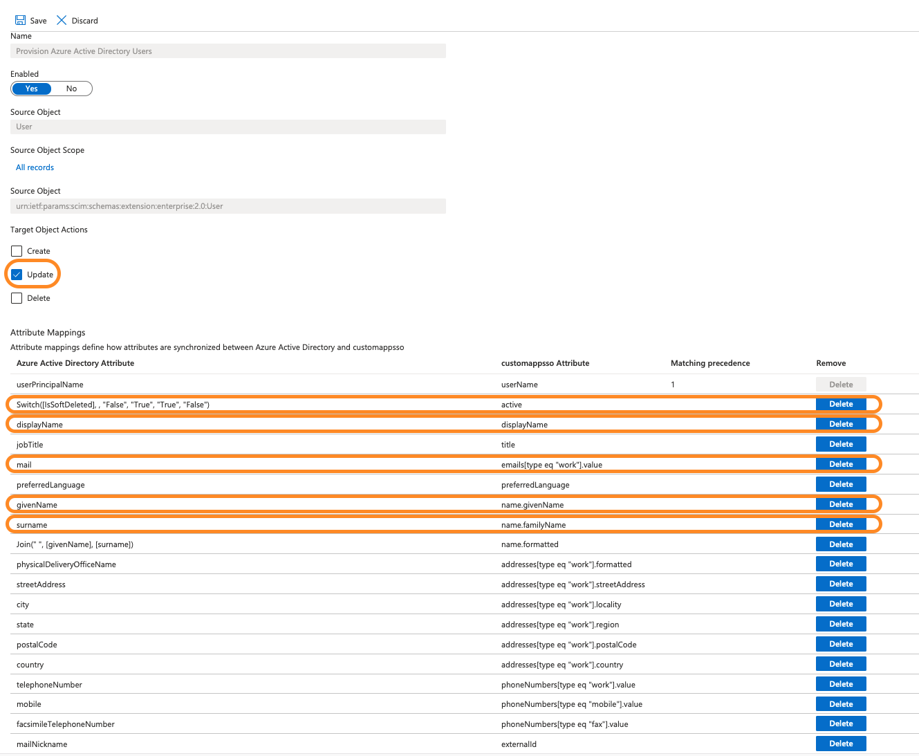This screenshot has width=919, height=756.
Task: Remove the displayName mapping row
Action: click(841, 424)
